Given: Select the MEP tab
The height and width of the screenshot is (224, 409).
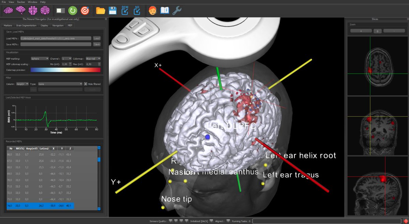Looking at the screenshot, I should (70, 25).
